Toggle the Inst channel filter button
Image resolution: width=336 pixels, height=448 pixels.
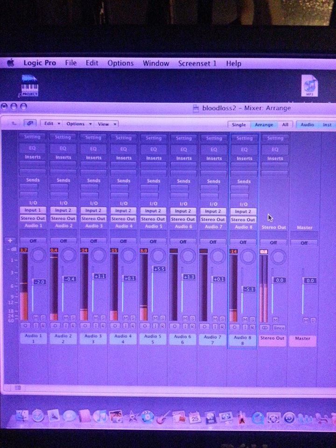327,125
